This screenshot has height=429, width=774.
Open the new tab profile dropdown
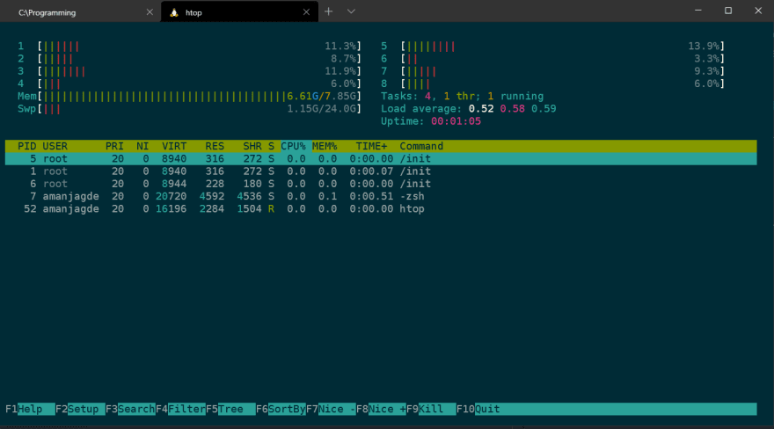point(351,11)
